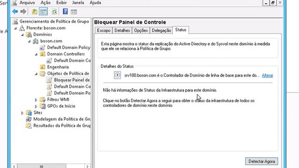The height and width of the screenshot is (168, 299).
Task: Click the GPOs de Início folder icon
Action: point(43,106)
